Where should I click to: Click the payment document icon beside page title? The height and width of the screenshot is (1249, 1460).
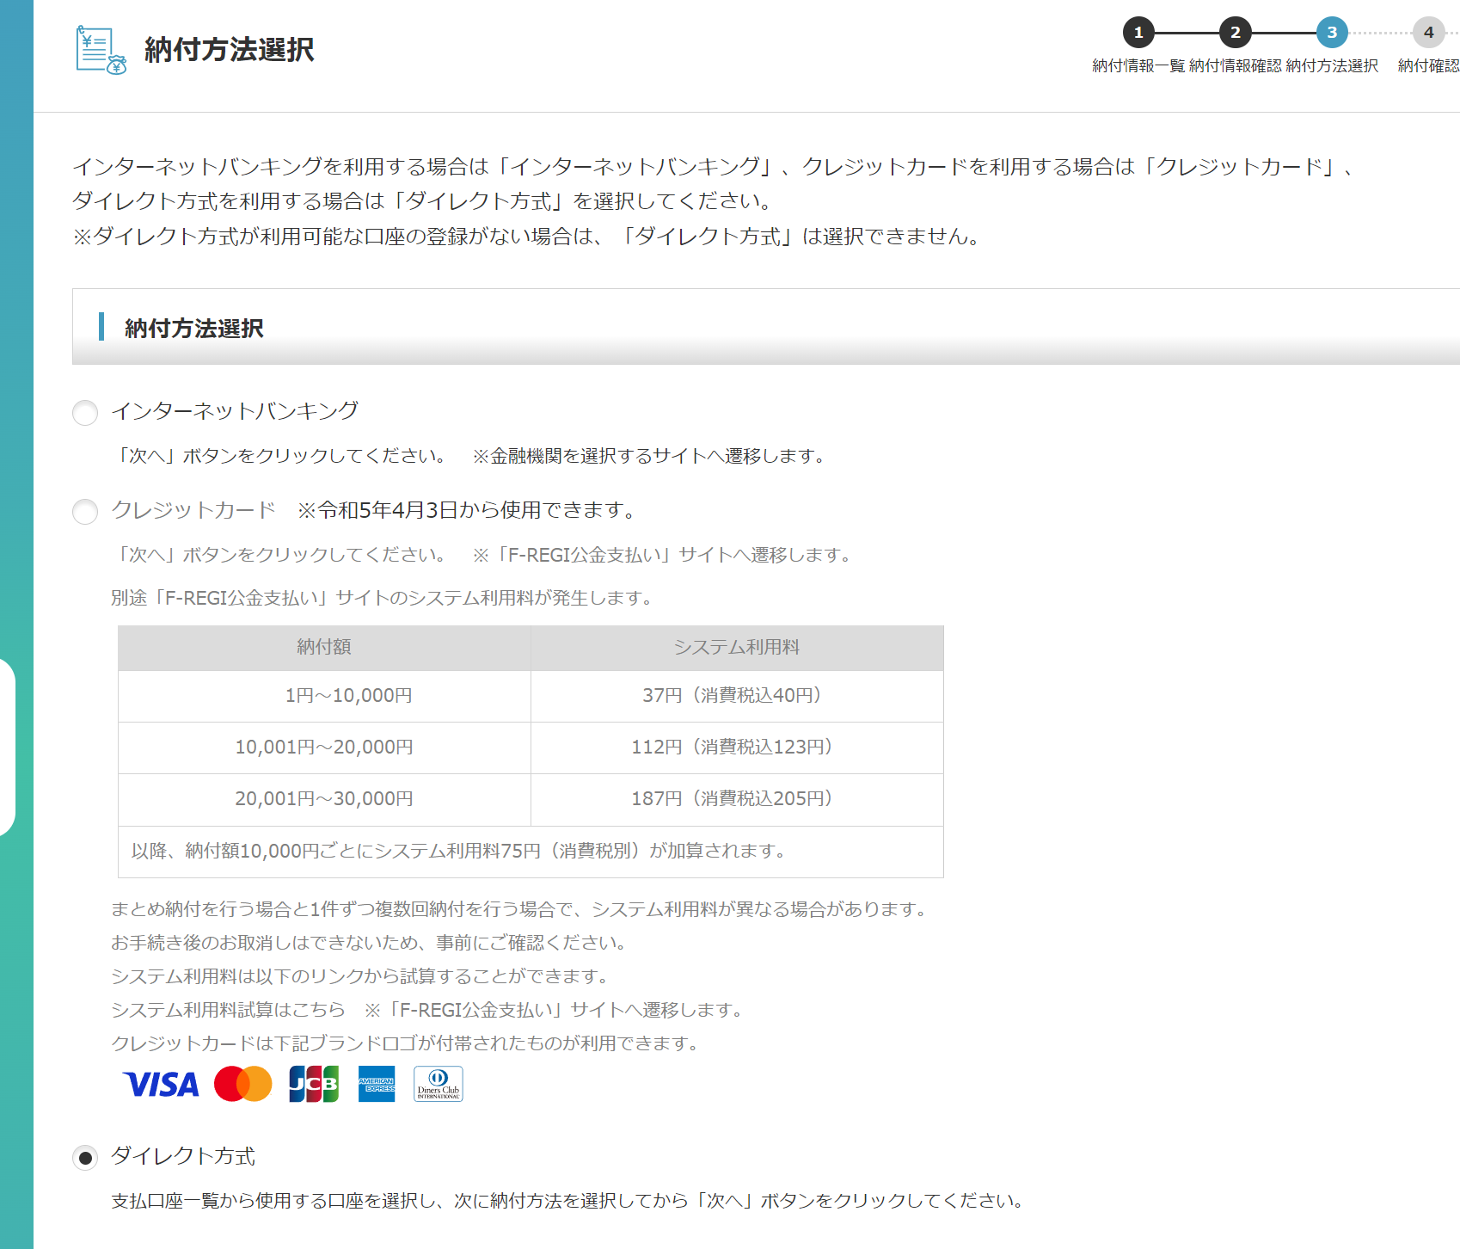coord(101,50)
